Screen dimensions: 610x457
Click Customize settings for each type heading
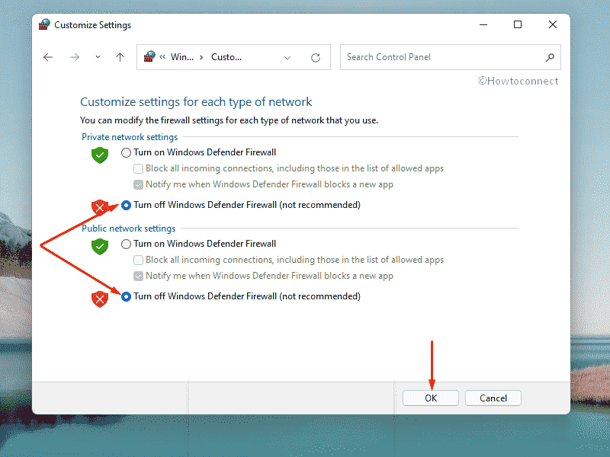[x=196, y=102]
